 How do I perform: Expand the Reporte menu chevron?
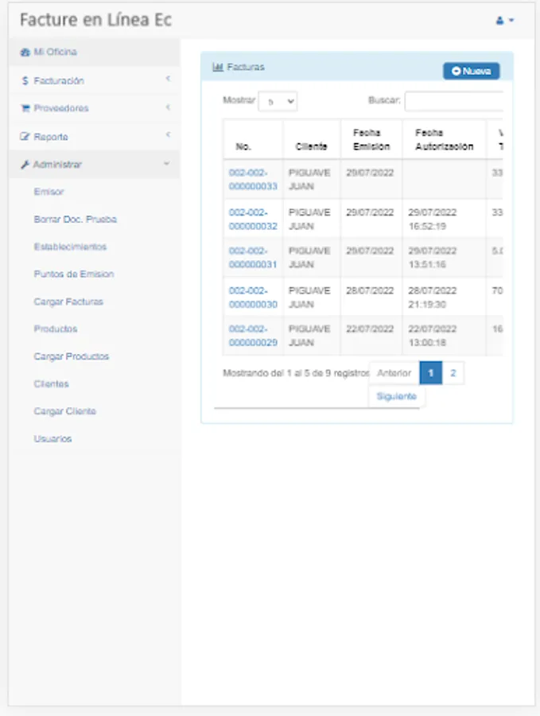pyautogui.click(x=168, y=134)
